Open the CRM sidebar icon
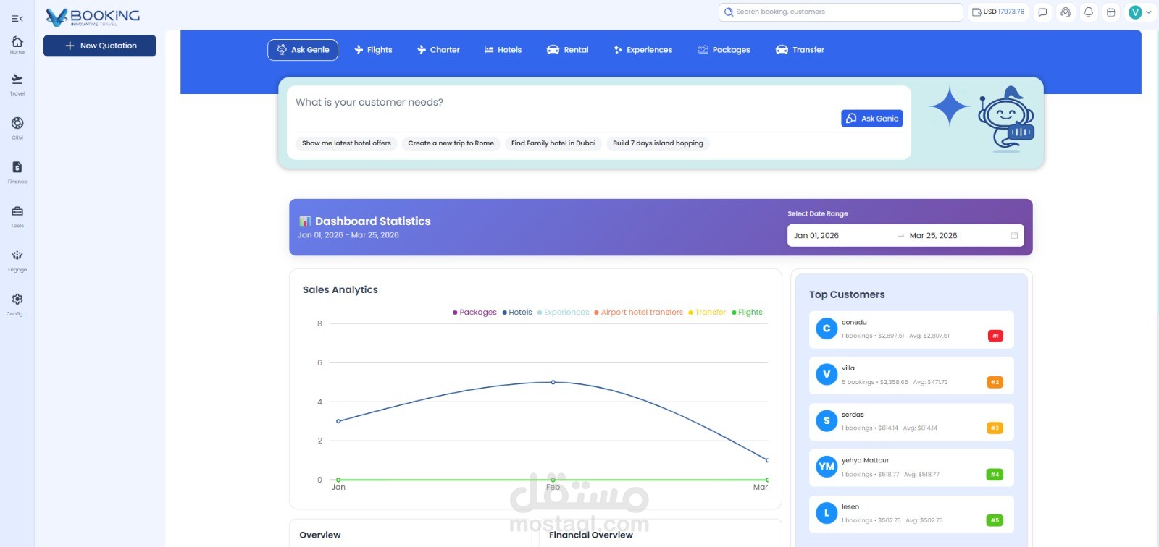Image resolution: width=1159 pixels, height=547 pixels. pos(17,127)
